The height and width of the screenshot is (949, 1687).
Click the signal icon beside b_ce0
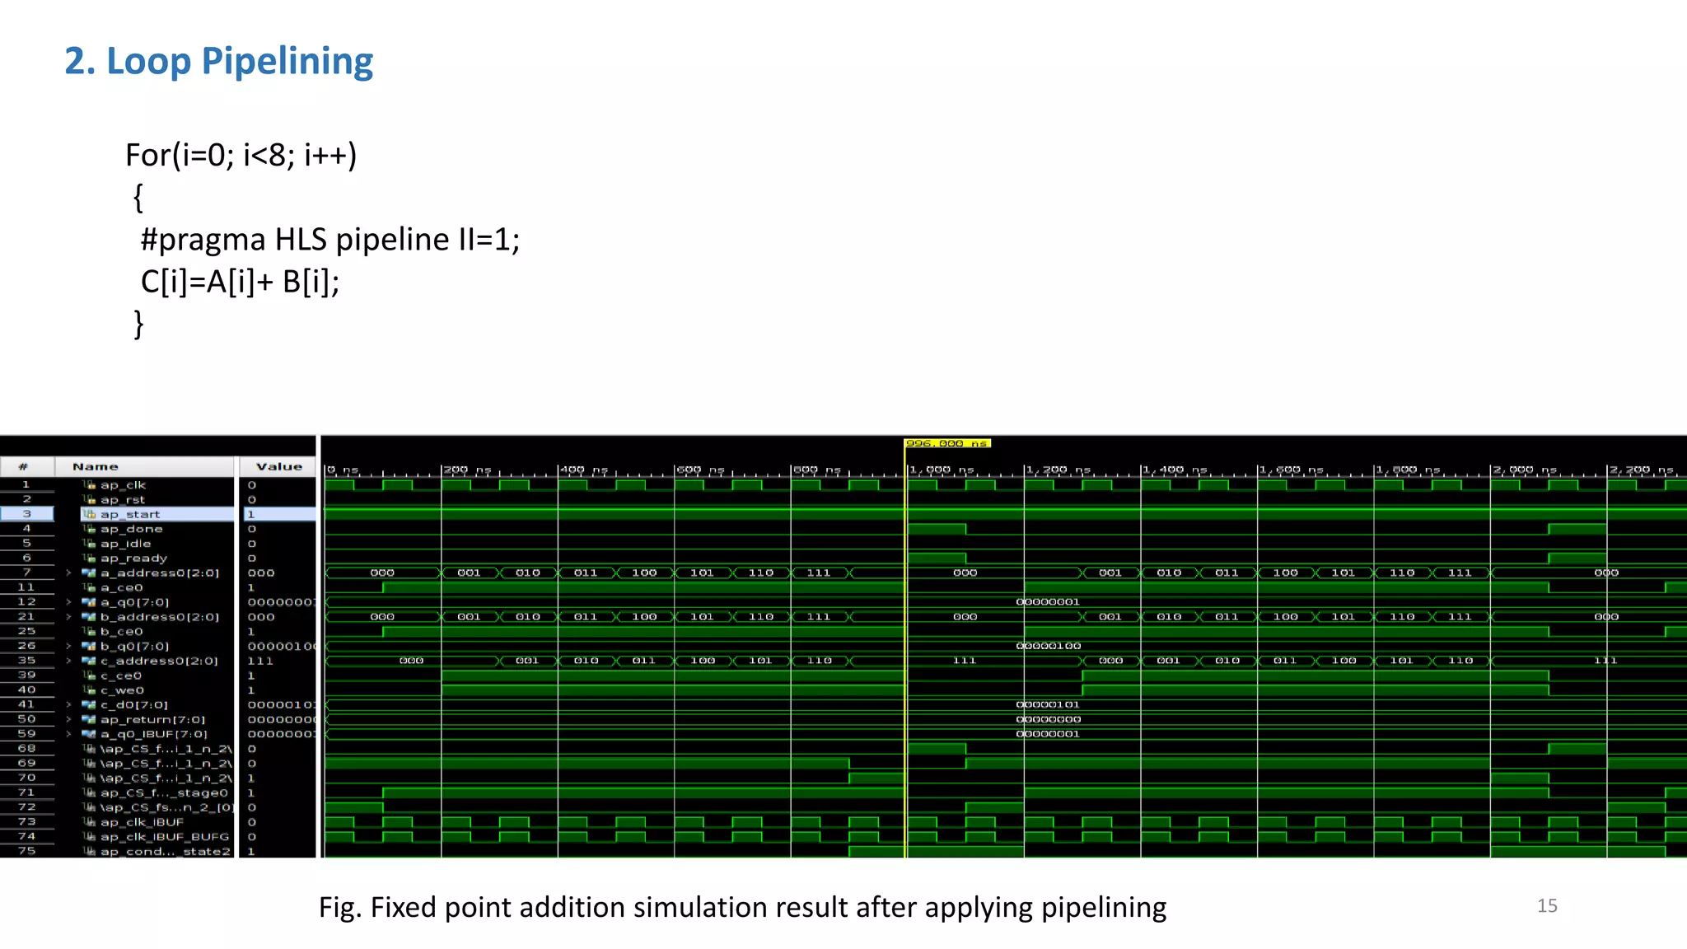[90, 632]
